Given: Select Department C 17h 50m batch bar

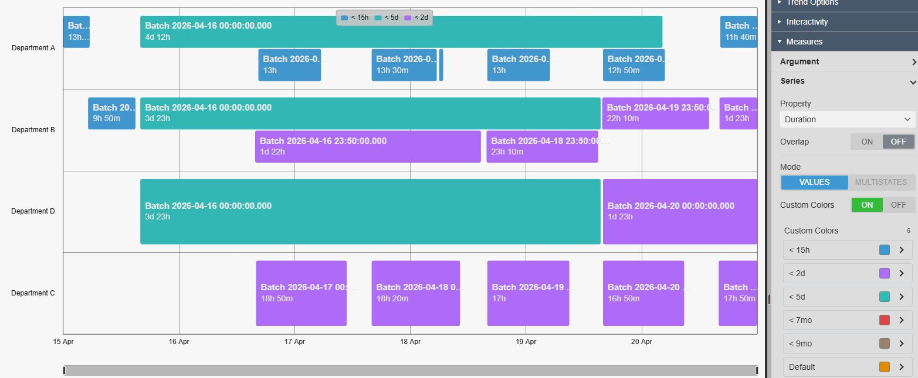Looking at the screenshot, I should pyautogui.click(x=738, y=293).
